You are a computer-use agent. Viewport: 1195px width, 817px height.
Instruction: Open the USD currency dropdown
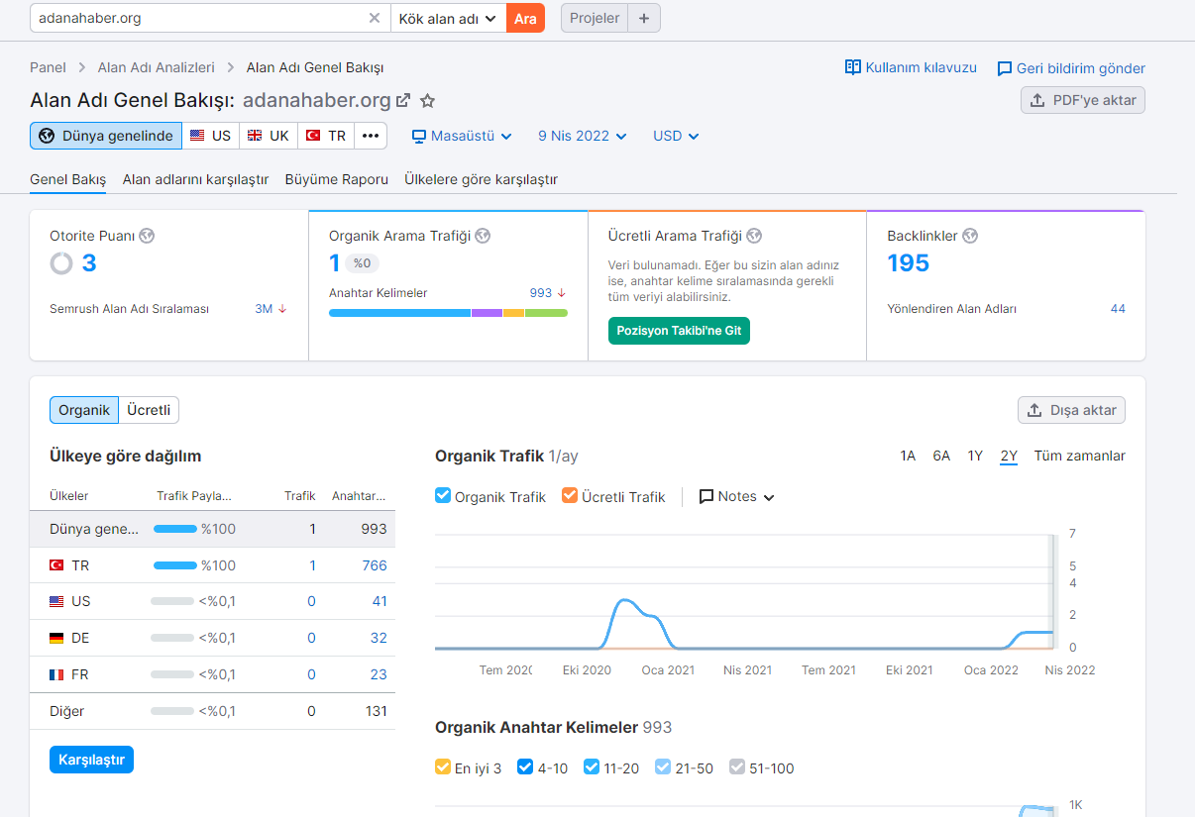tap(676, 136)
